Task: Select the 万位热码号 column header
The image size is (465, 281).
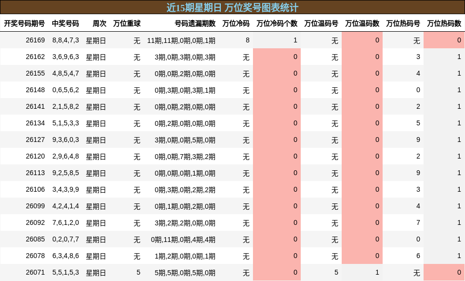Action: click(x=403, y=23)
